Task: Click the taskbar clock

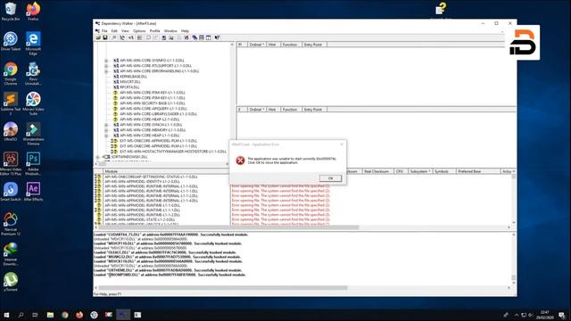Action: pos(545,315)
